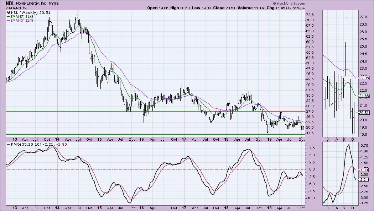The height and width of the screenshot is (211, 374).
Task: Click the red resistance line segment
Action: coord(283,111)
